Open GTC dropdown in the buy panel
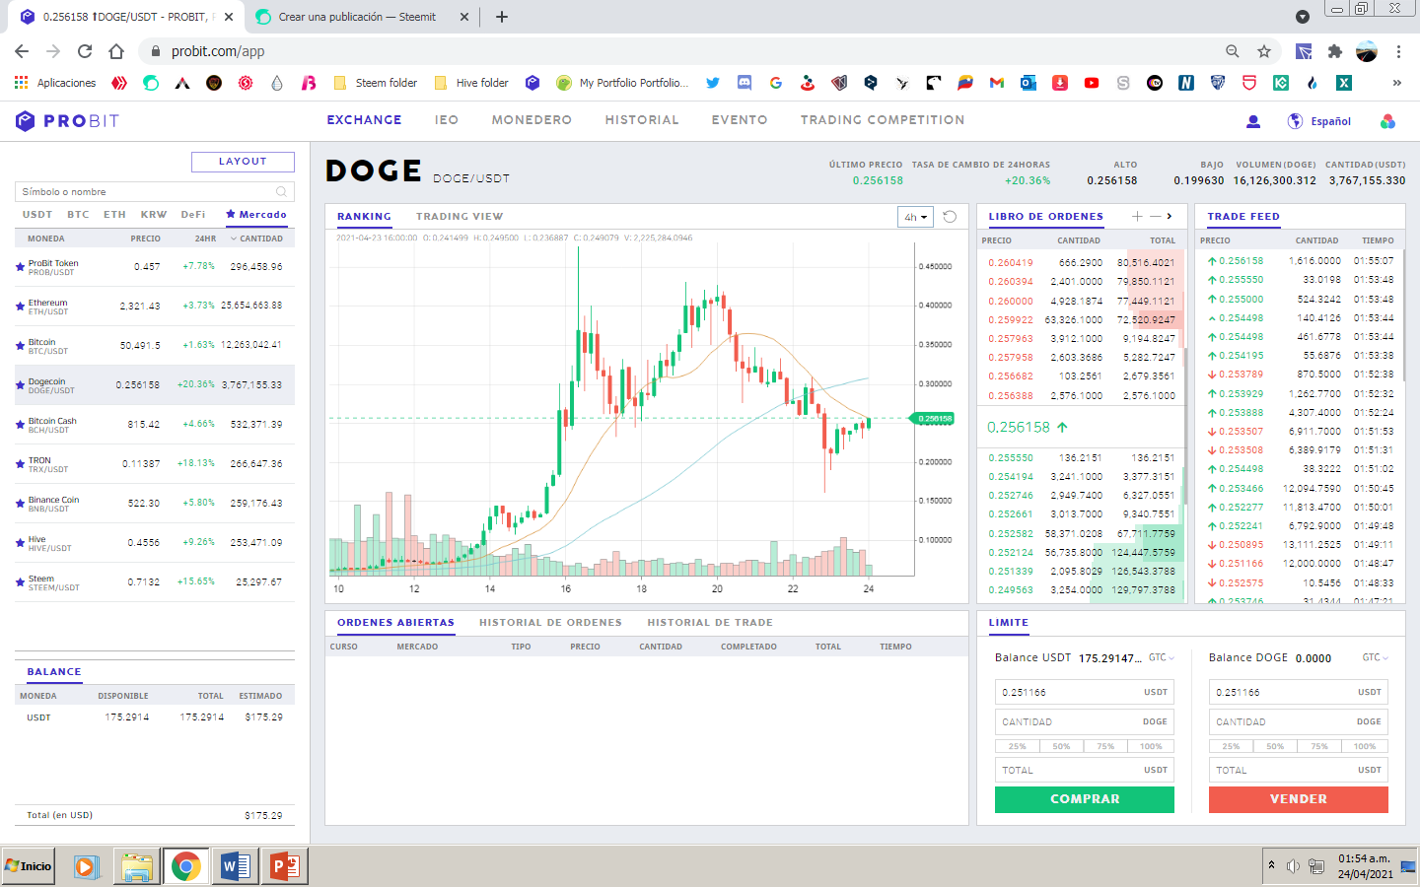The width and height of the screenshot is (1420, 887). pyautogui.click(x=1163, y=657)
